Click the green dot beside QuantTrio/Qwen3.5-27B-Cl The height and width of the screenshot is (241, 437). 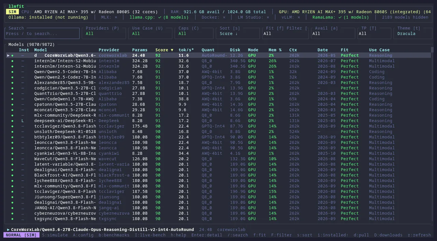(x=13, y=94)
